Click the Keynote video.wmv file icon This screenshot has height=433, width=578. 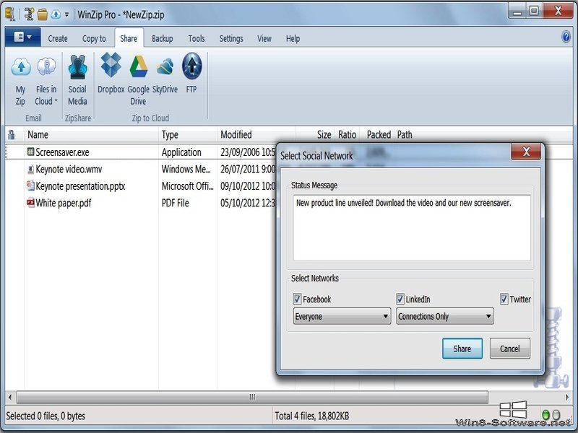[30, 169]
